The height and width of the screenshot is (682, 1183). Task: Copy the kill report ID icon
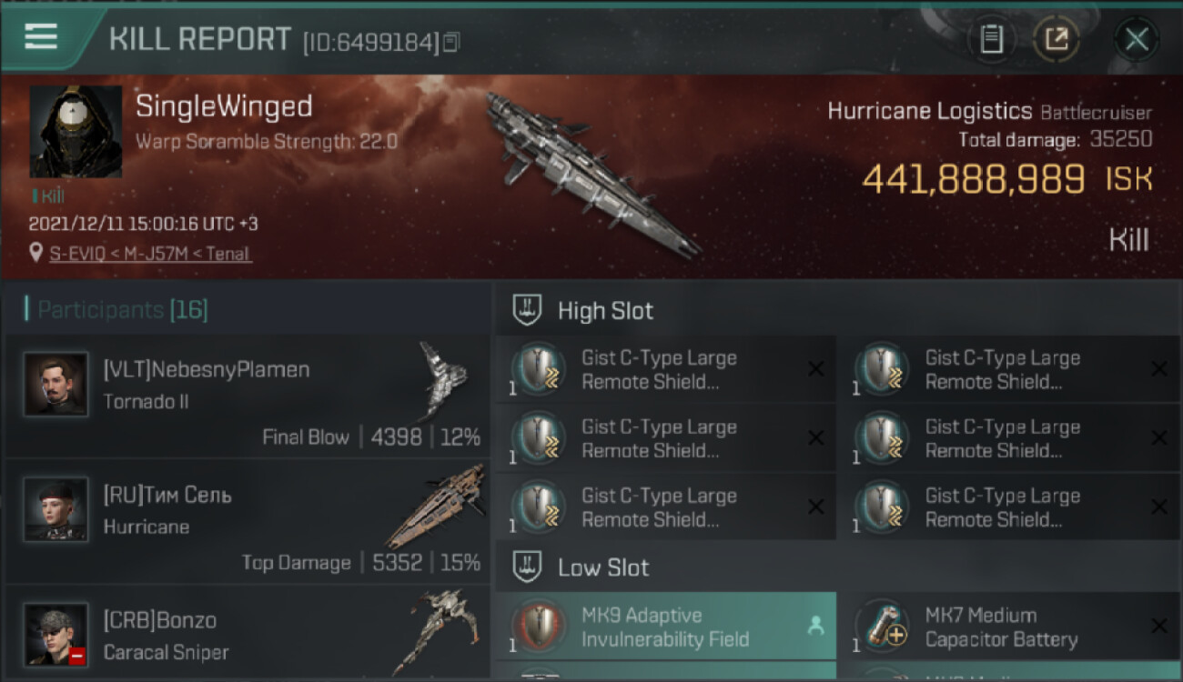(452, 42)
